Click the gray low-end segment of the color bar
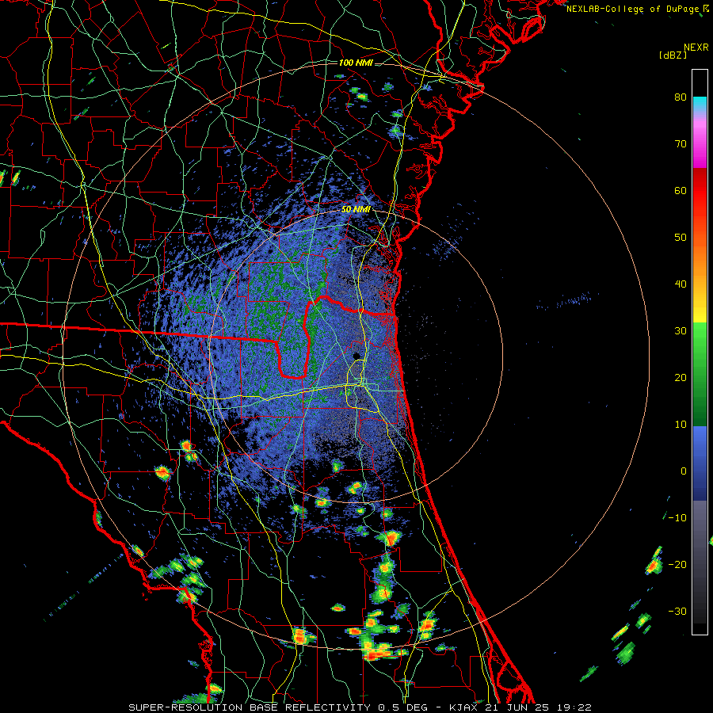 pyautogui.click(x=700, y=562)
